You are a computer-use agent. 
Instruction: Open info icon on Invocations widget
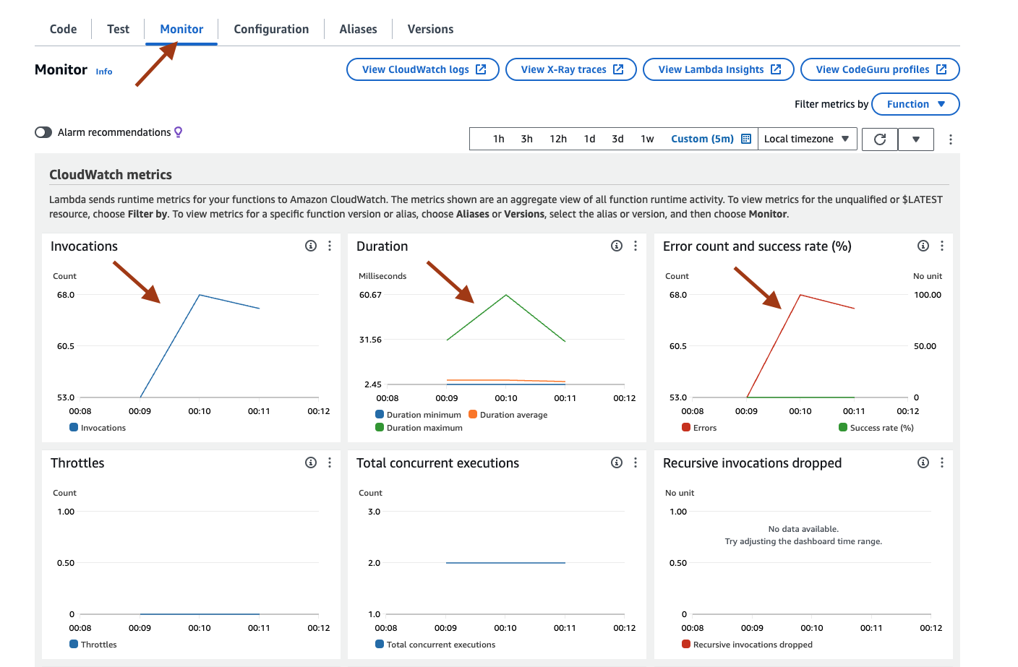(x=311, y=246)
